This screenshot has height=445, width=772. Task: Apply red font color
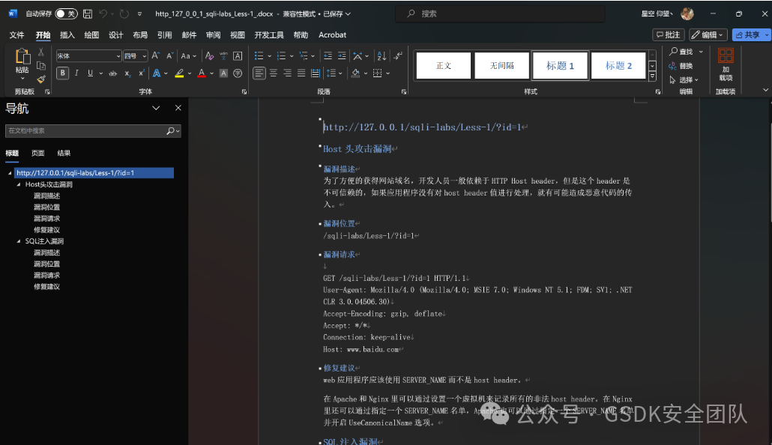202,73
